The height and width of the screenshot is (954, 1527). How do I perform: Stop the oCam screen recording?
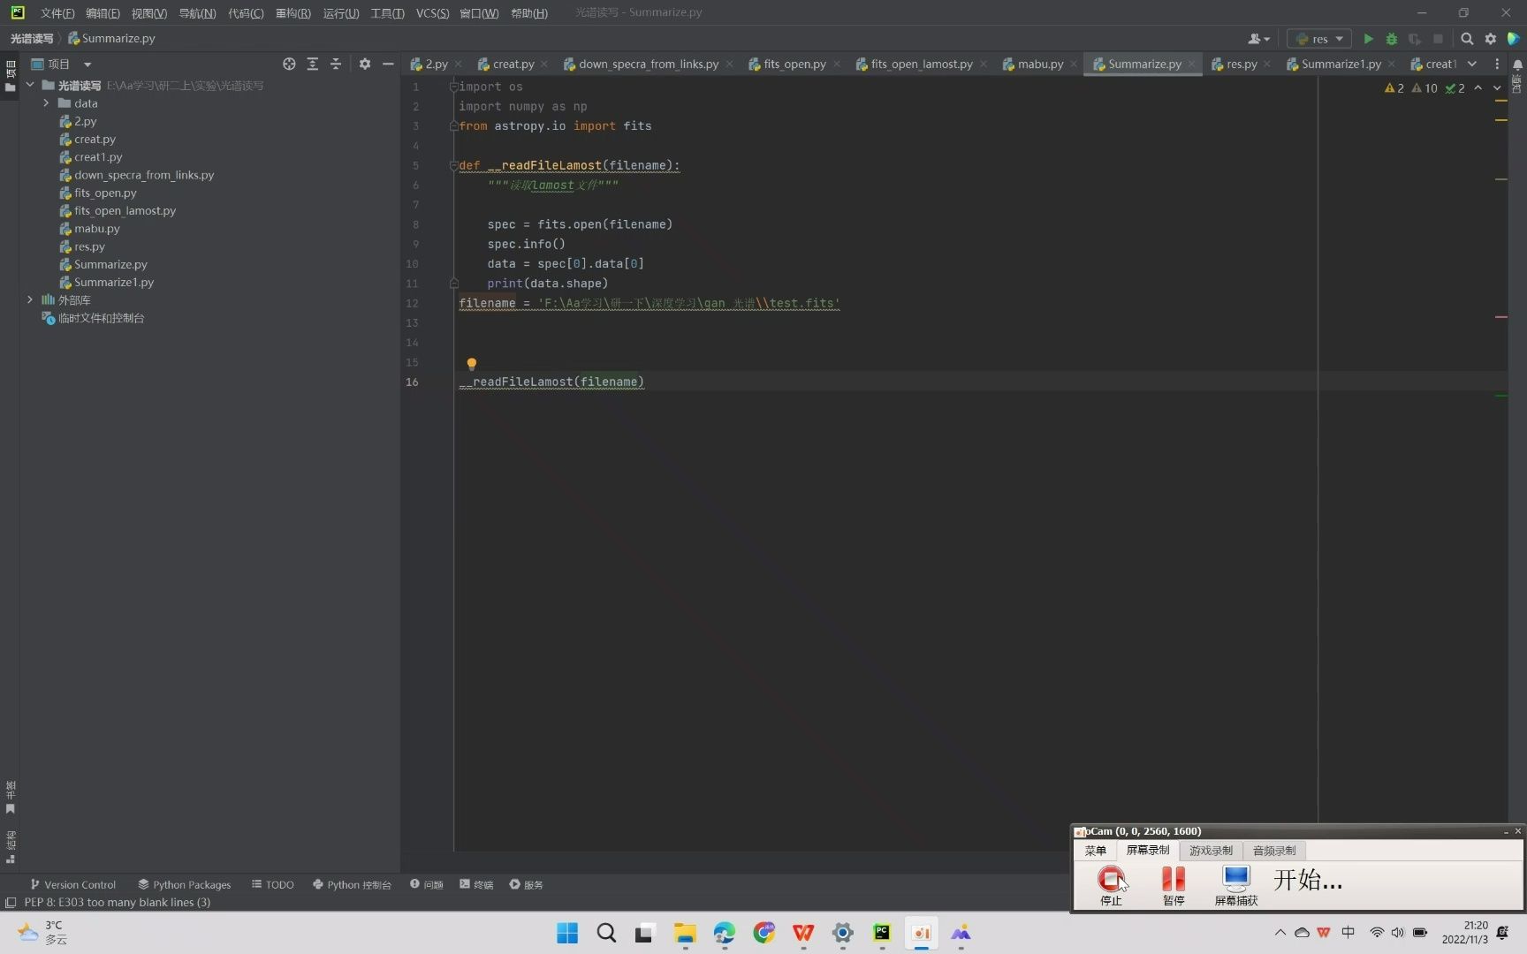click(x=1111, y=880)
